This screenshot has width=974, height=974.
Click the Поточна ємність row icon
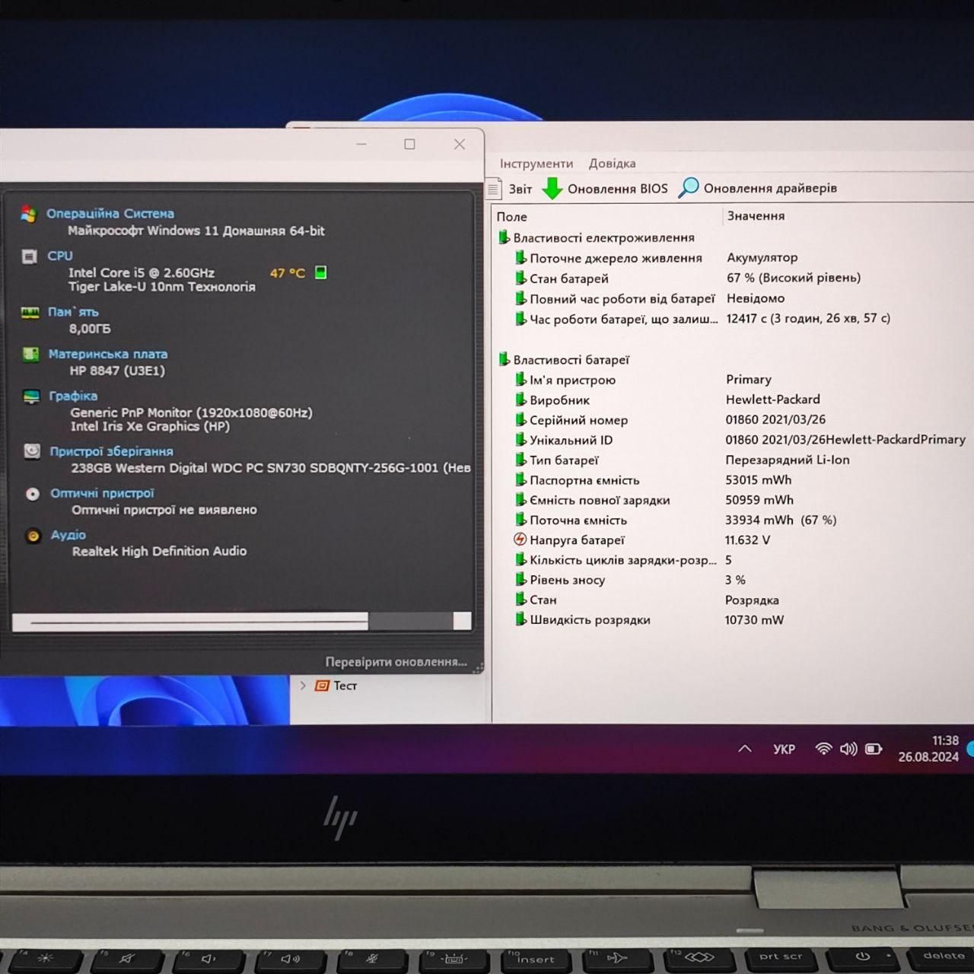point(520,520)
